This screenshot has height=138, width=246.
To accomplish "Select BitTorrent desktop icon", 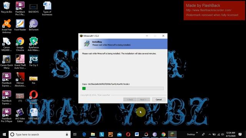I will pos(33,25).
